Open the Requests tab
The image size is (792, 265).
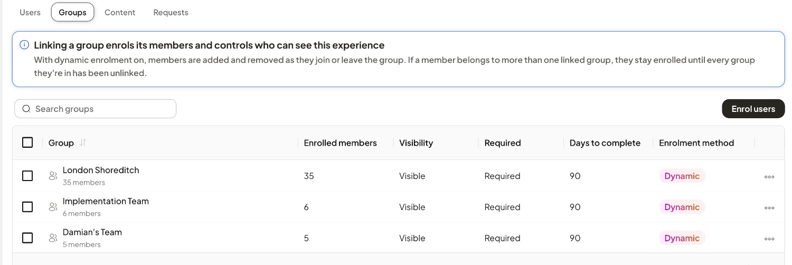coord(171,12)
